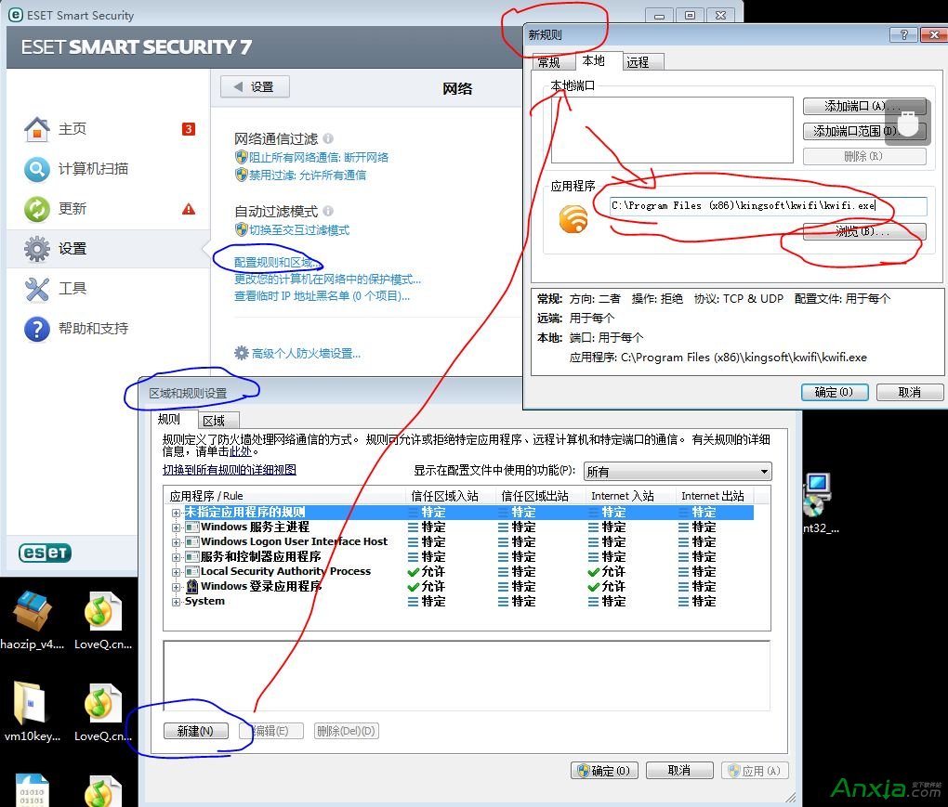This screenshot has width=948, height=807.
Task: Click the ESET logo in sidebar
Action: 45,553
